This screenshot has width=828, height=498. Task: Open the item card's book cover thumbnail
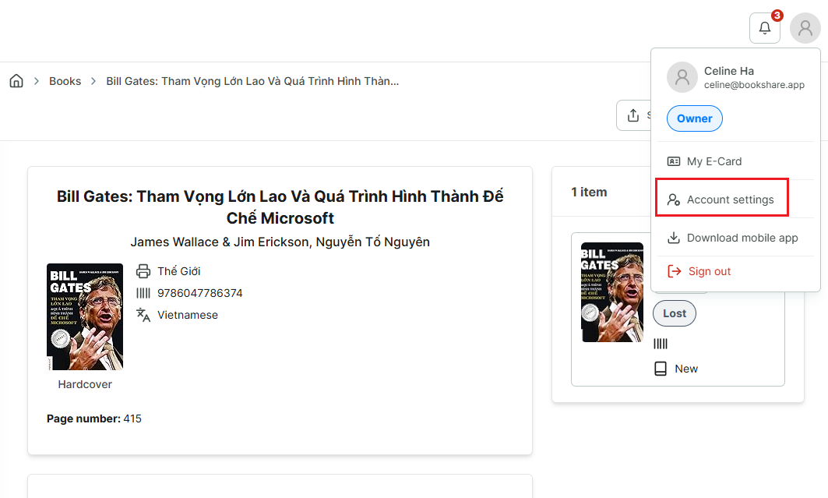click(x=612, y=292)
